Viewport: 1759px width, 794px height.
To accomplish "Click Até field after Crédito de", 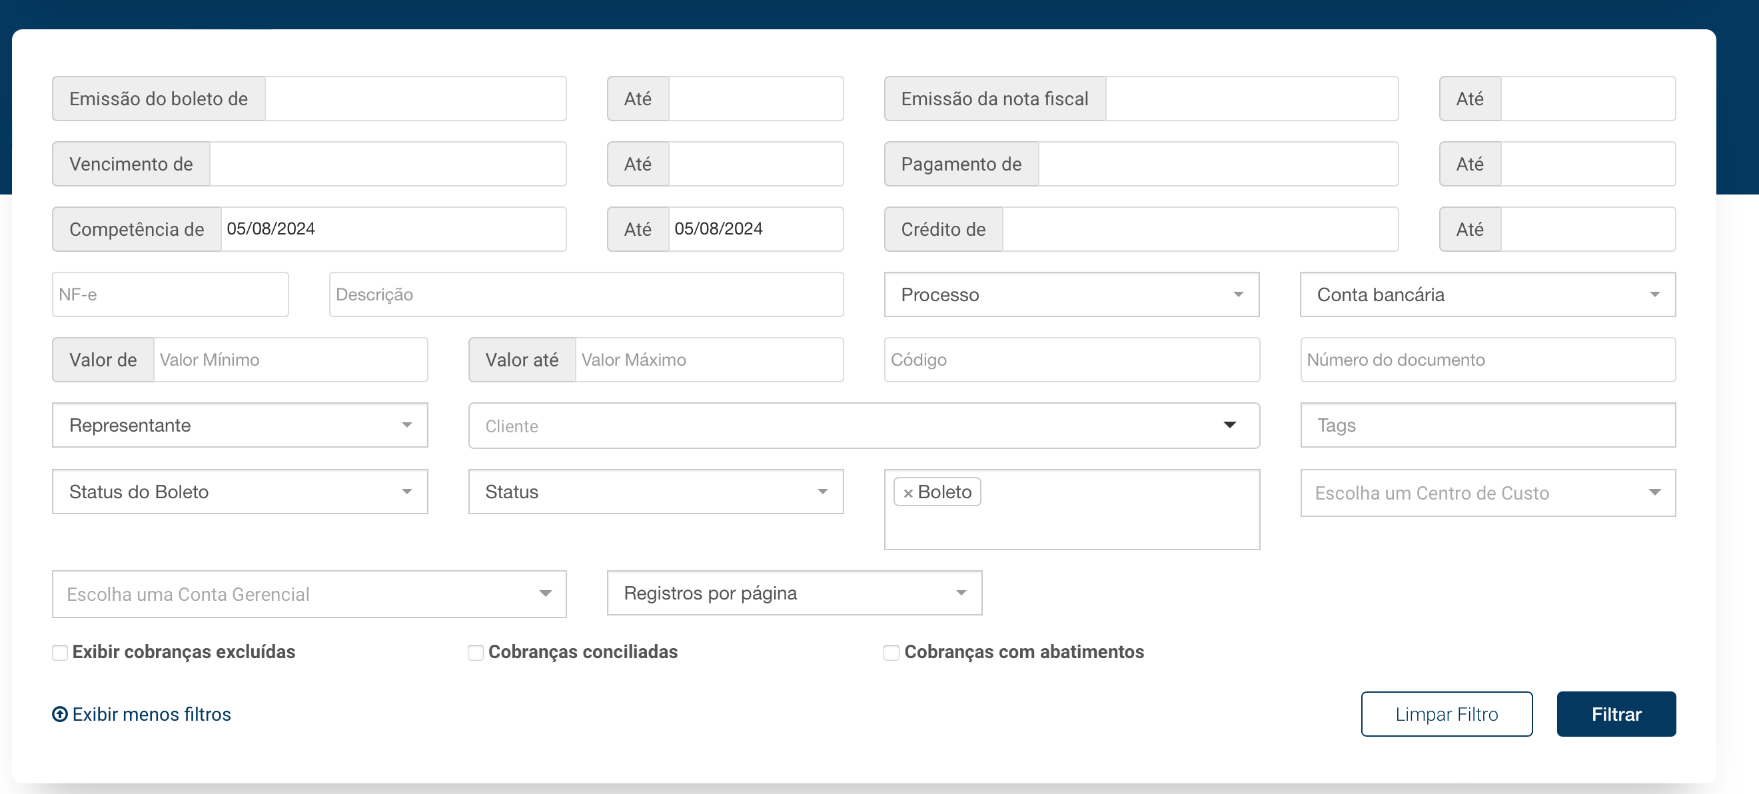I will pyautogui.click(x=1588, y=228).
